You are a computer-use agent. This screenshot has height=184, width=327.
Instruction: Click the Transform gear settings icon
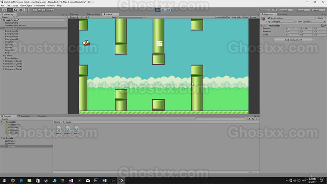pyautogui.click(x=326, y=25)
